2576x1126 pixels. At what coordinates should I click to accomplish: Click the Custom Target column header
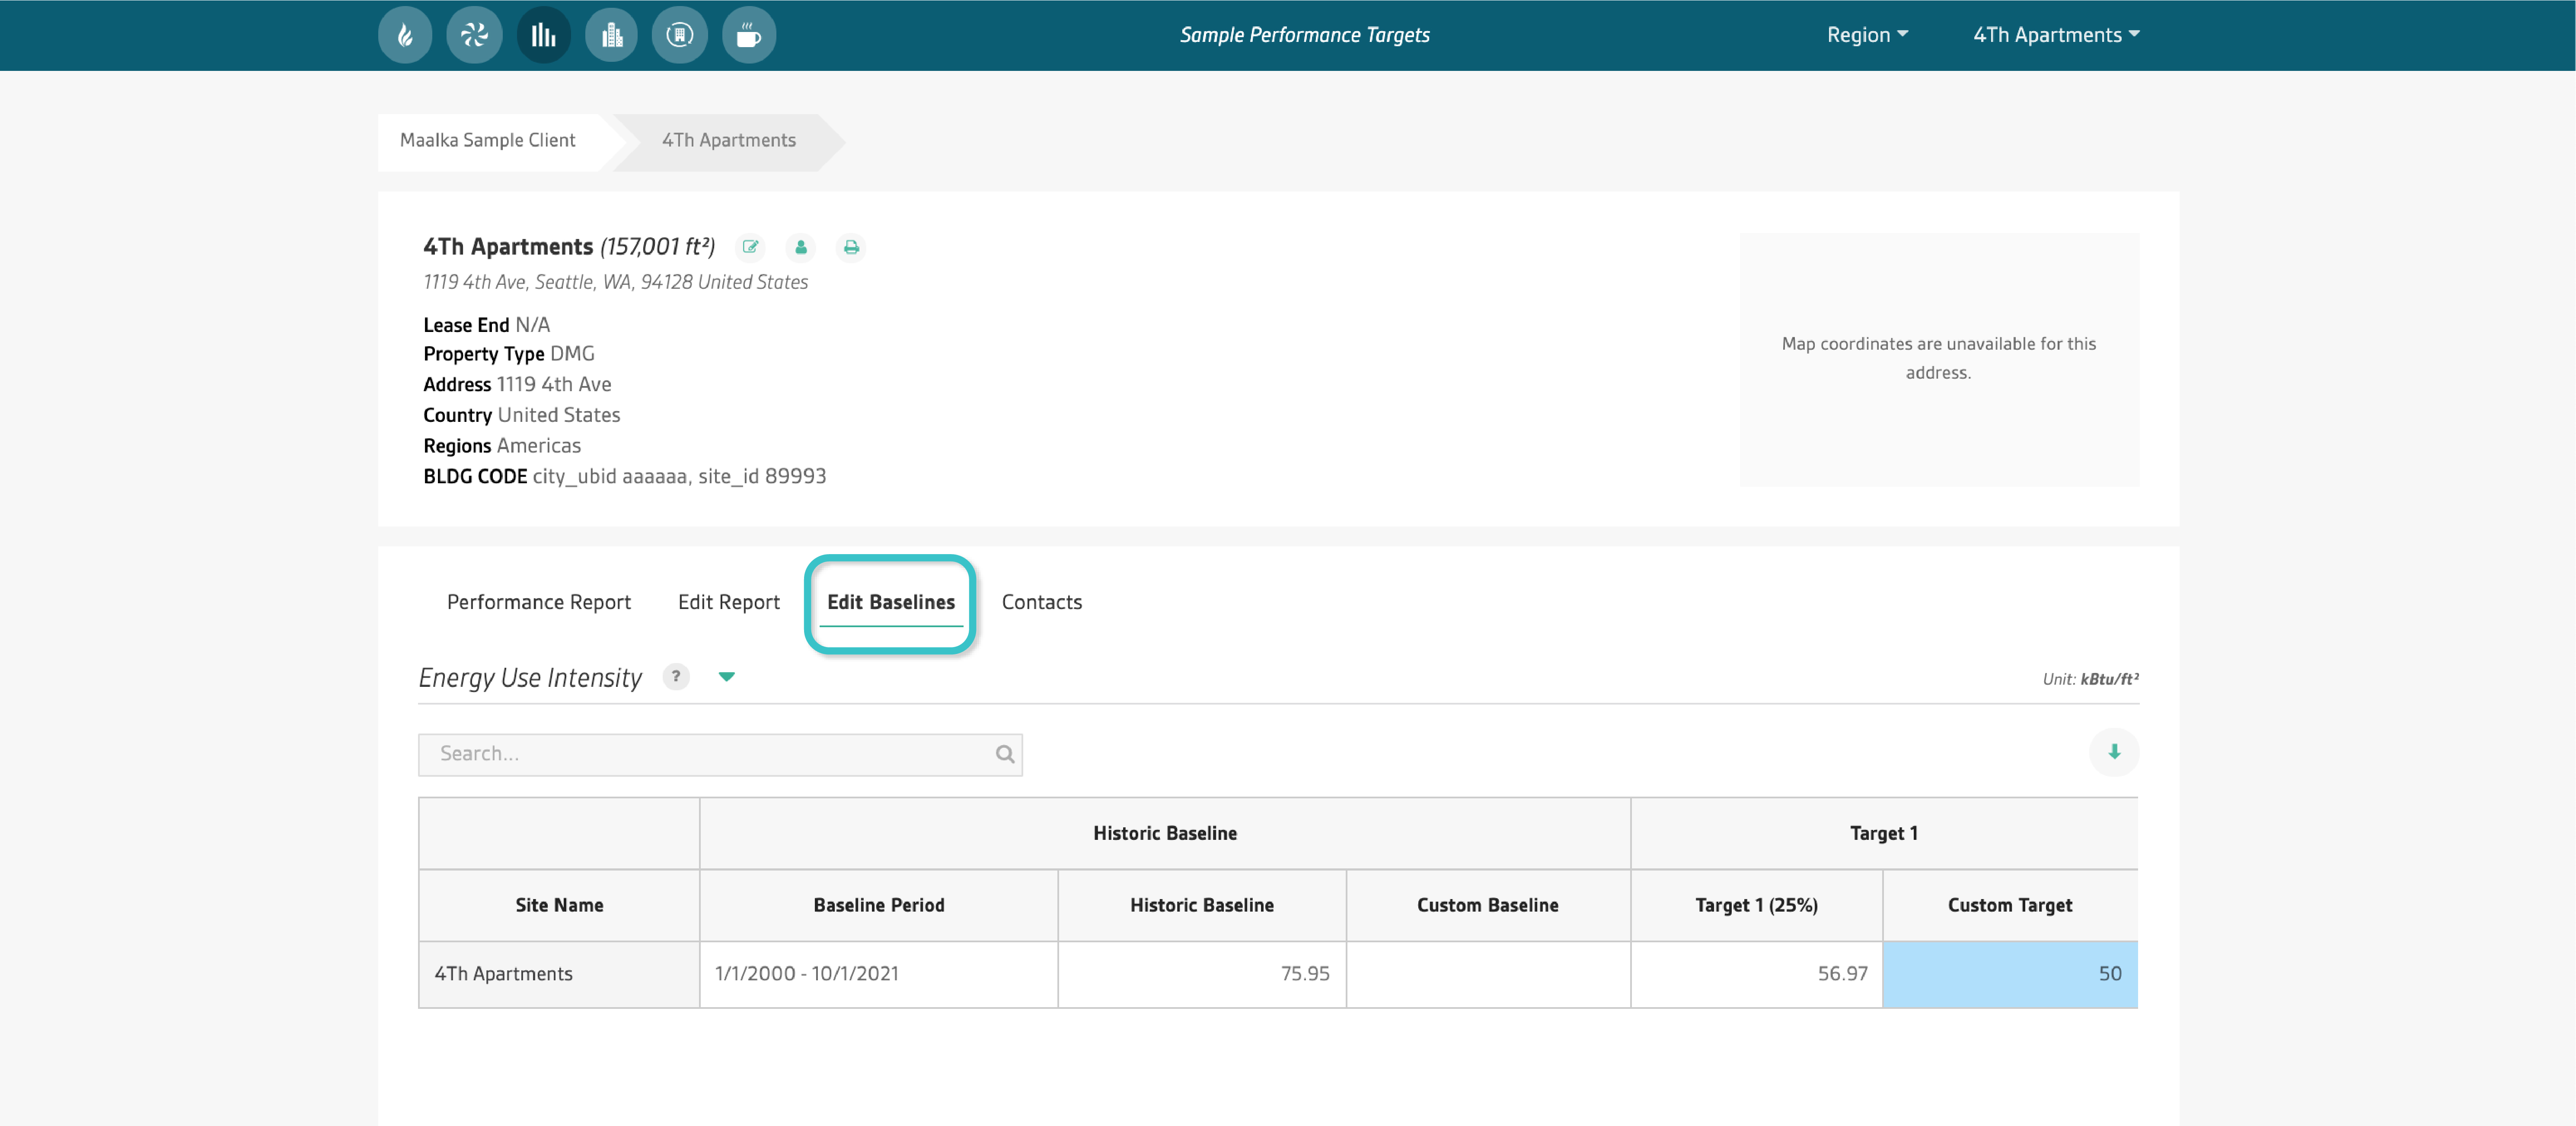(x=2010, y=905)
